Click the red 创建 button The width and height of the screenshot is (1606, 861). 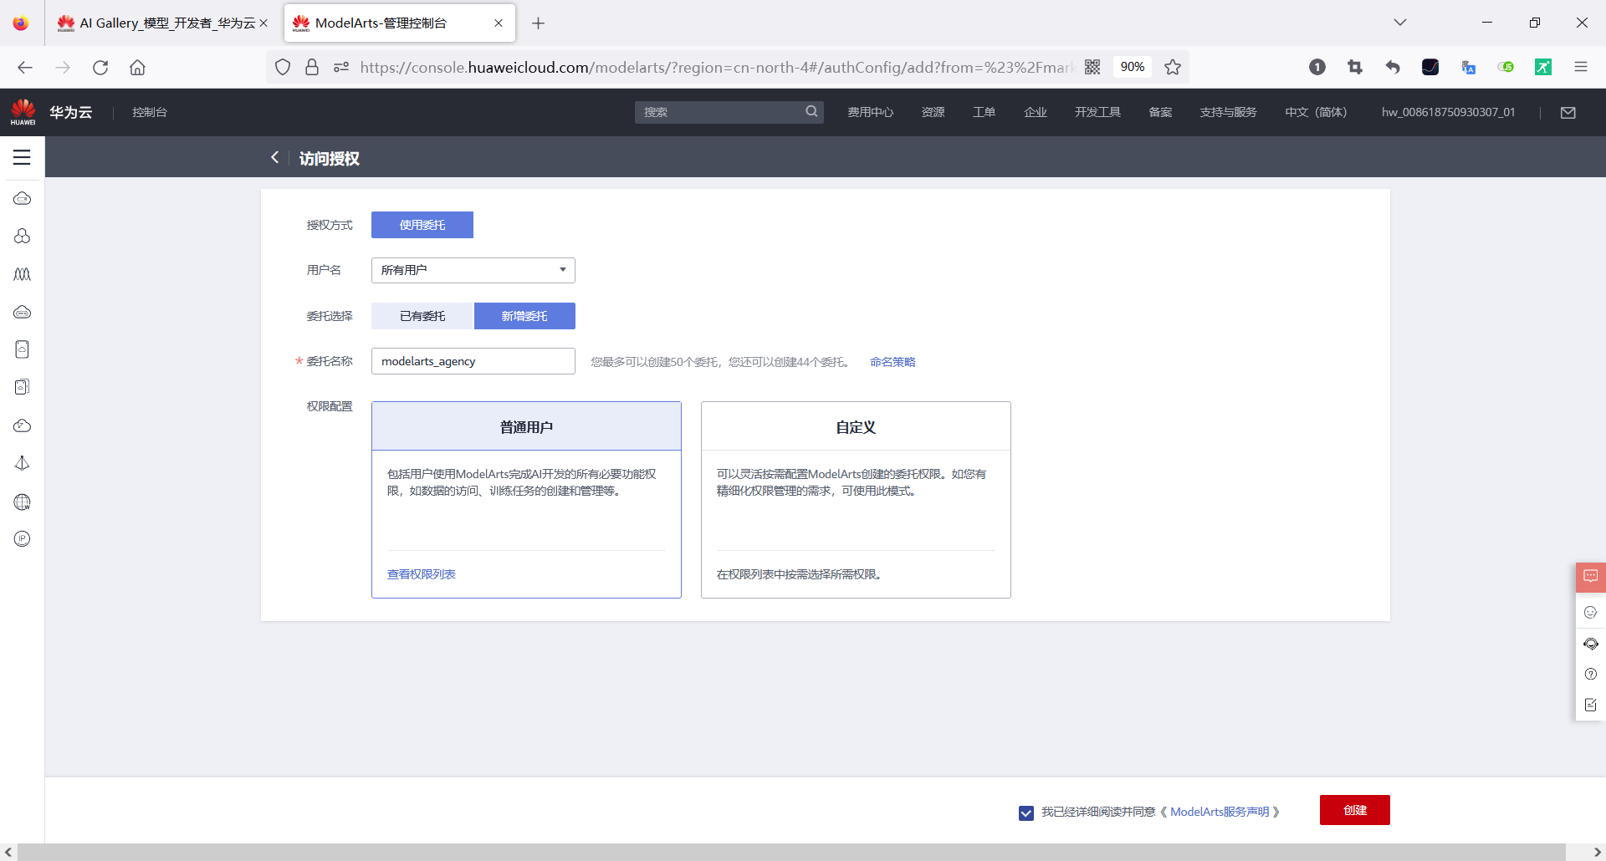click(x=1355, y=810)
